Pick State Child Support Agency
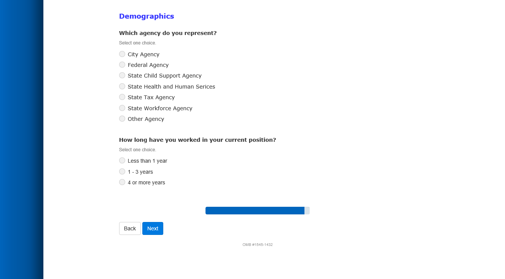This screenshot has height=279, width=505. [x=122, y=75]
